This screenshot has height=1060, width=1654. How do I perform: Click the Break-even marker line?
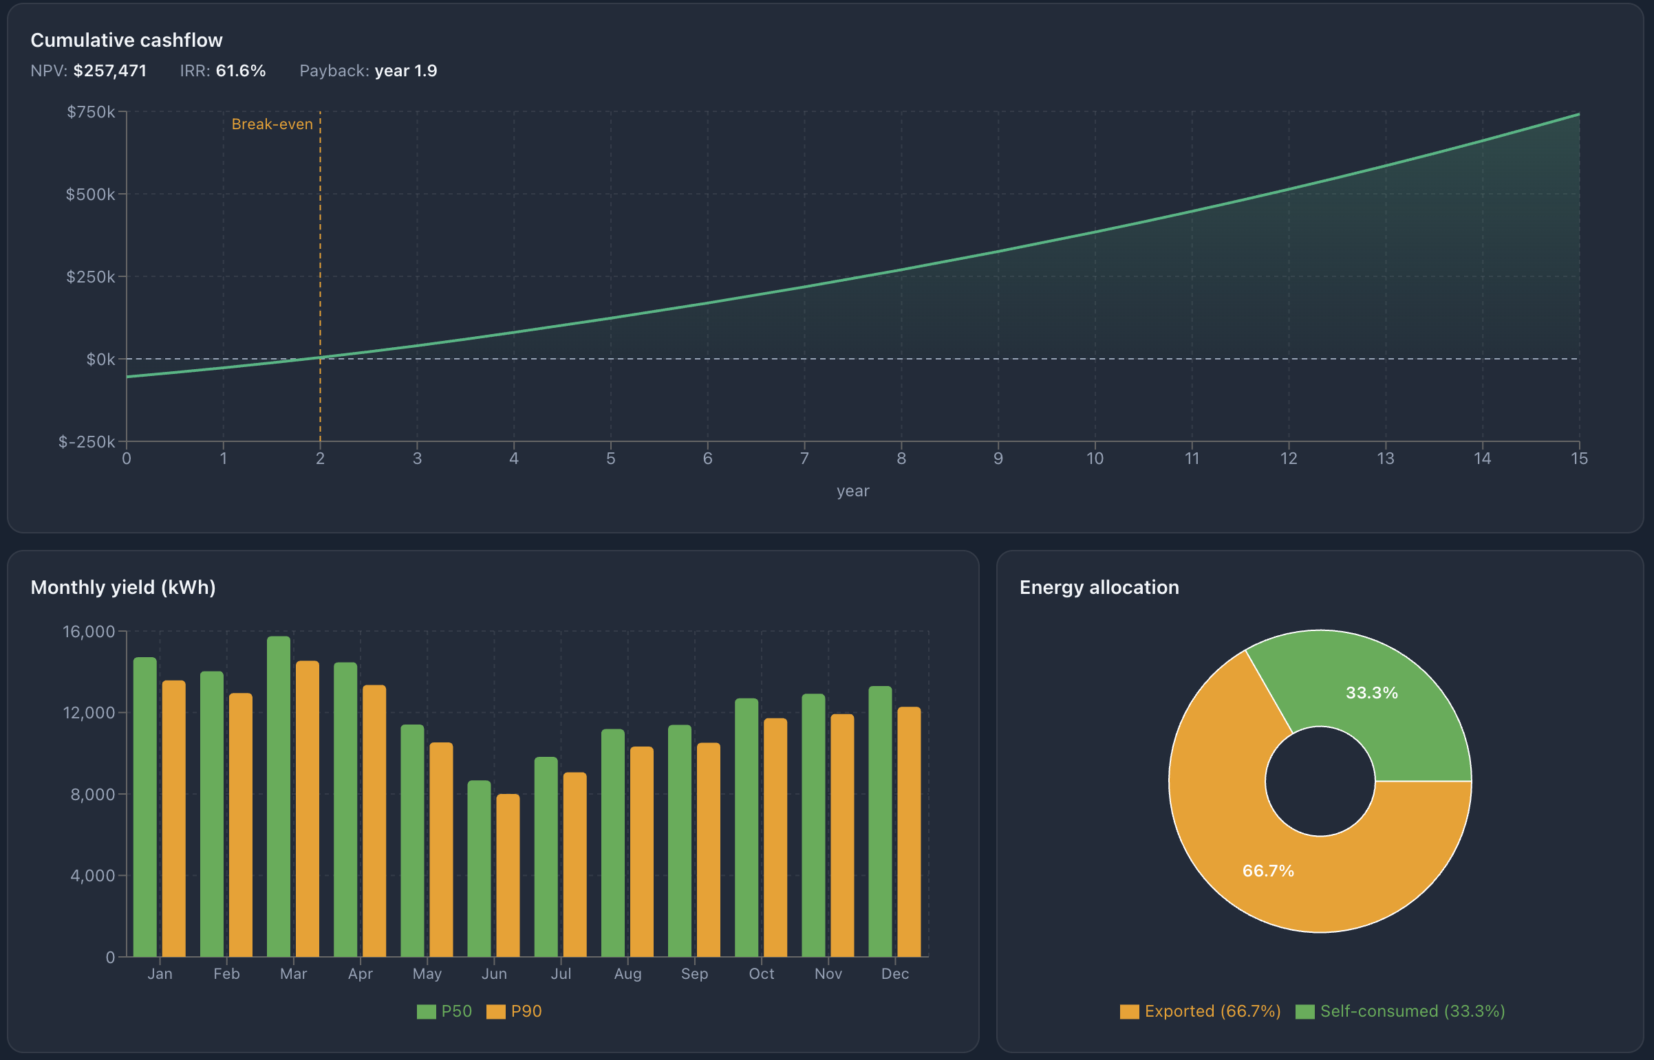[320, 276]
